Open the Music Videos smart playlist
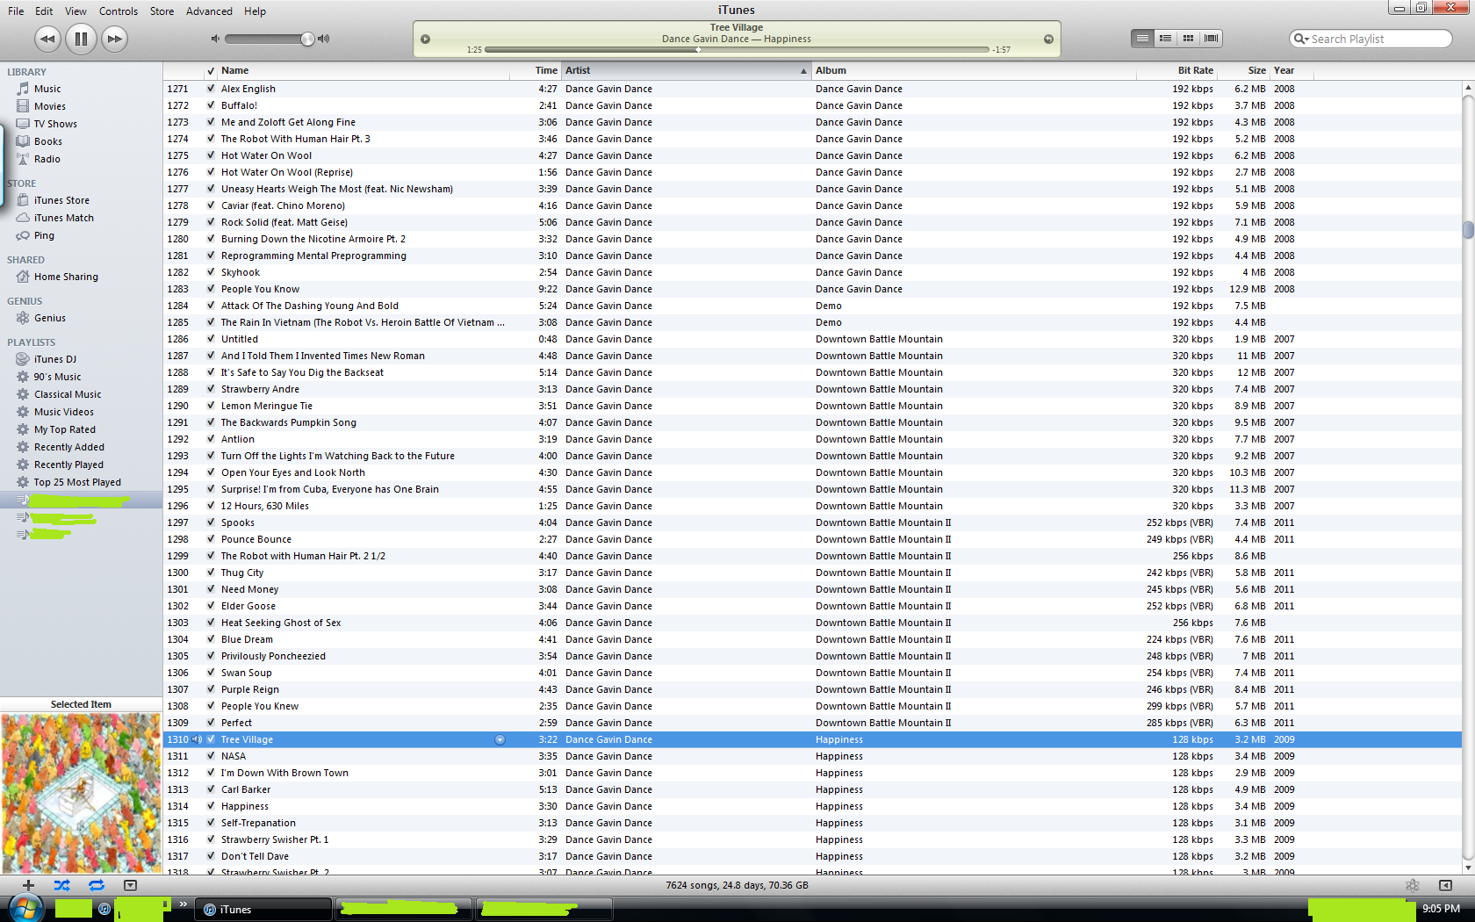The width and height of the screenshot is (1475, 922). (63, 412)
